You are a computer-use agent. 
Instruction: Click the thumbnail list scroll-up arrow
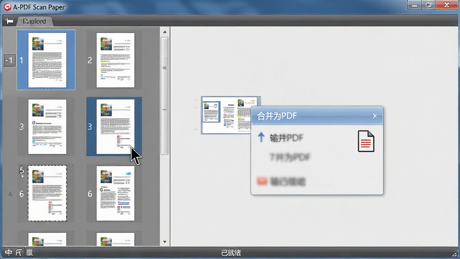pos(164,32)
